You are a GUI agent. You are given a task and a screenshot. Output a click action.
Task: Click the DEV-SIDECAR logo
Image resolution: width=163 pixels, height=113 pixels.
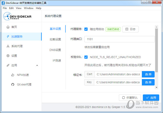point(17,16)
